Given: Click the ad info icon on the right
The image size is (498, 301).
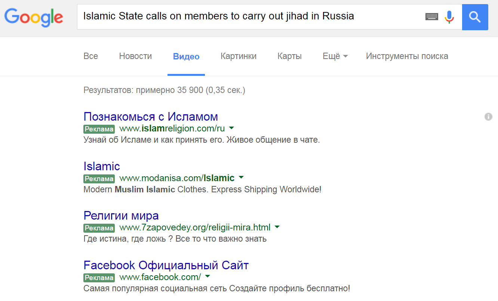Looking at the screenshot, I should (x=488, y=117).
